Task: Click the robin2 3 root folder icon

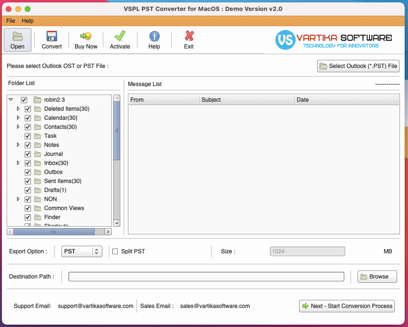Action: (x=38, y=100)
